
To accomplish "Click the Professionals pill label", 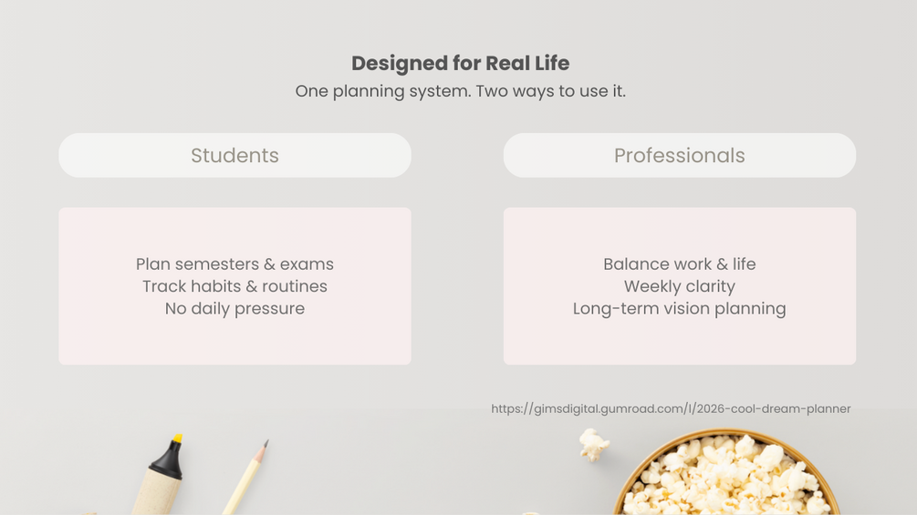I will click(x=679, y=156).
